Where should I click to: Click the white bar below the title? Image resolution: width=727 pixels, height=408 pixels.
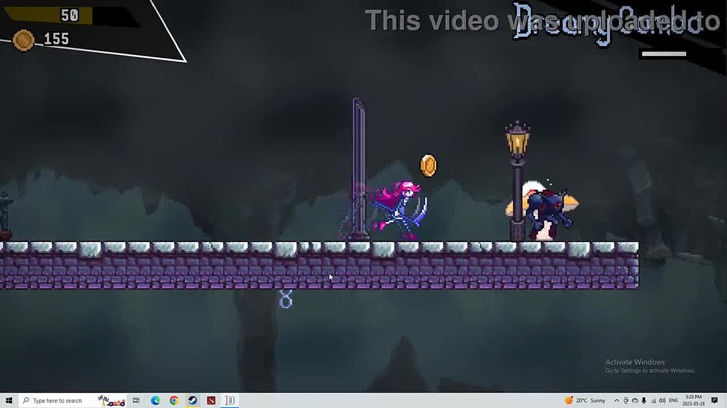click(663, 54)
